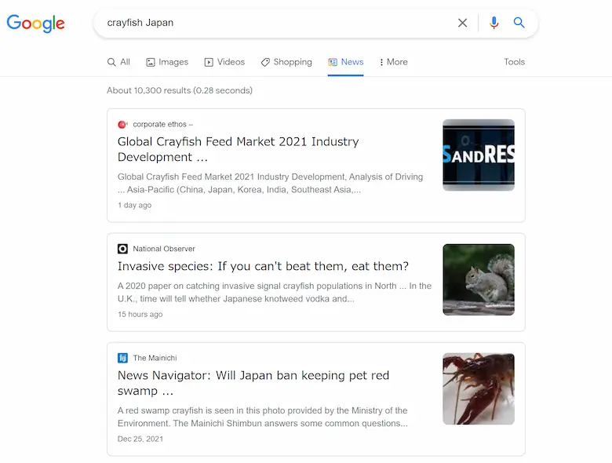Switch to the All results tab
This screenshot has width=612, height=463.
coord(118,62)
